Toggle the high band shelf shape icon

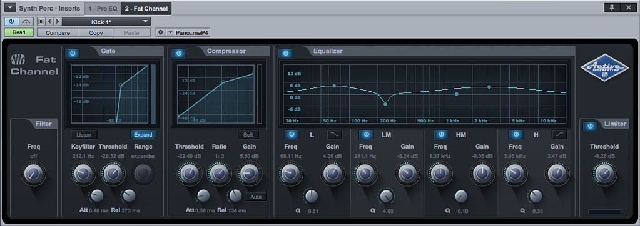click(x=559, y=134)
